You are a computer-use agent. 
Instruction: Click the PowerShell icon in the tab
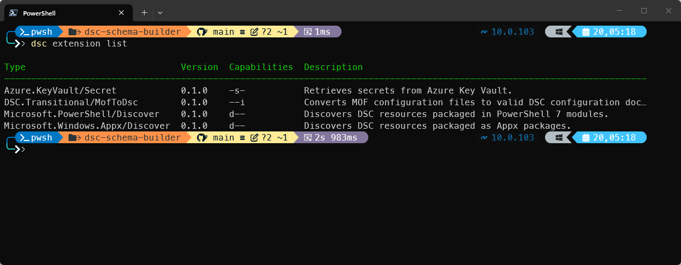coord(13,13)
